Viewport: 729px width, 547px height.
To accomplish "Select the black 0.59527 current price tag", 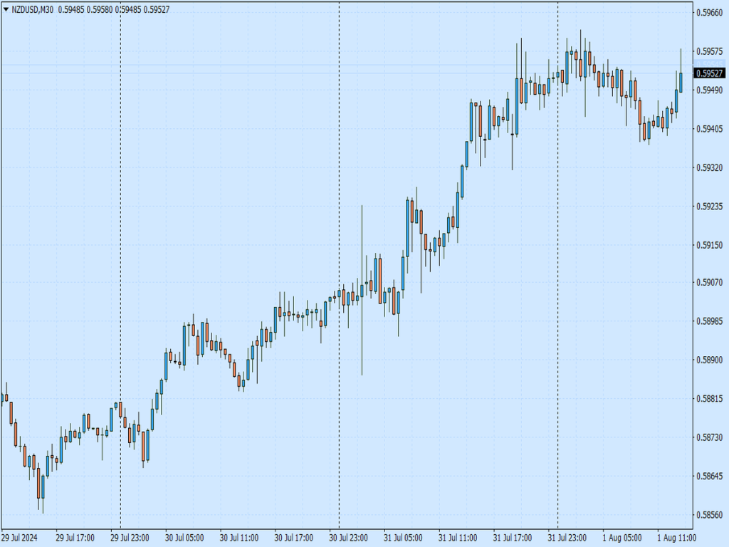I will [x=710, y=73].
